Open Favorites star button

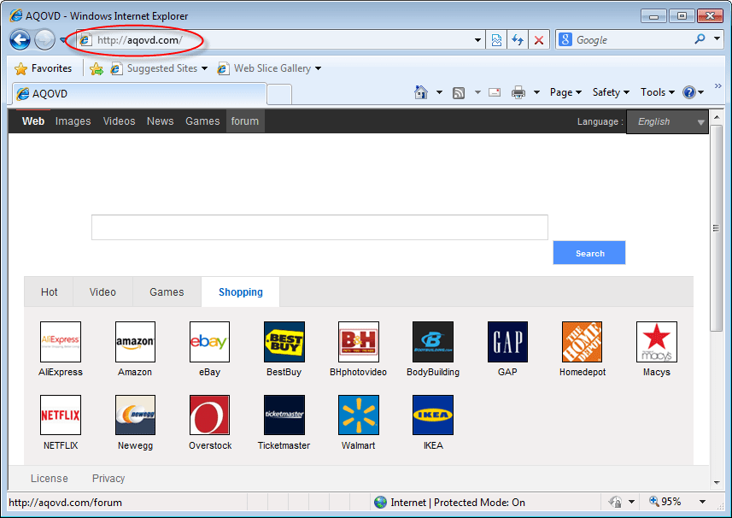click(43, 68)
